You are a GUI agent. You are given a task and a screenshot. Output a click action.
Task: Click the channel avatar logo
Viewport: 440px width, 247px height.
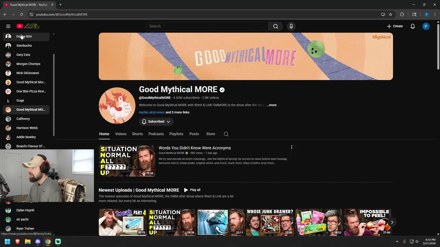click(117, 105)
